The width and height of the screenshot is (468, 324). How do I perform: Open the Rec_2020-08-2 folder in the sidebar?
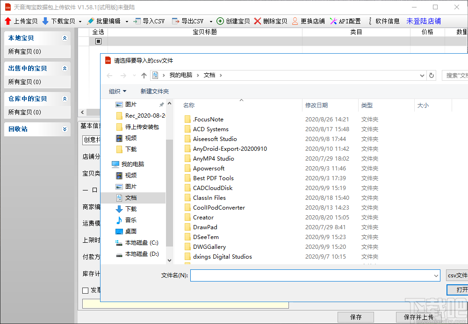[145, 116]
